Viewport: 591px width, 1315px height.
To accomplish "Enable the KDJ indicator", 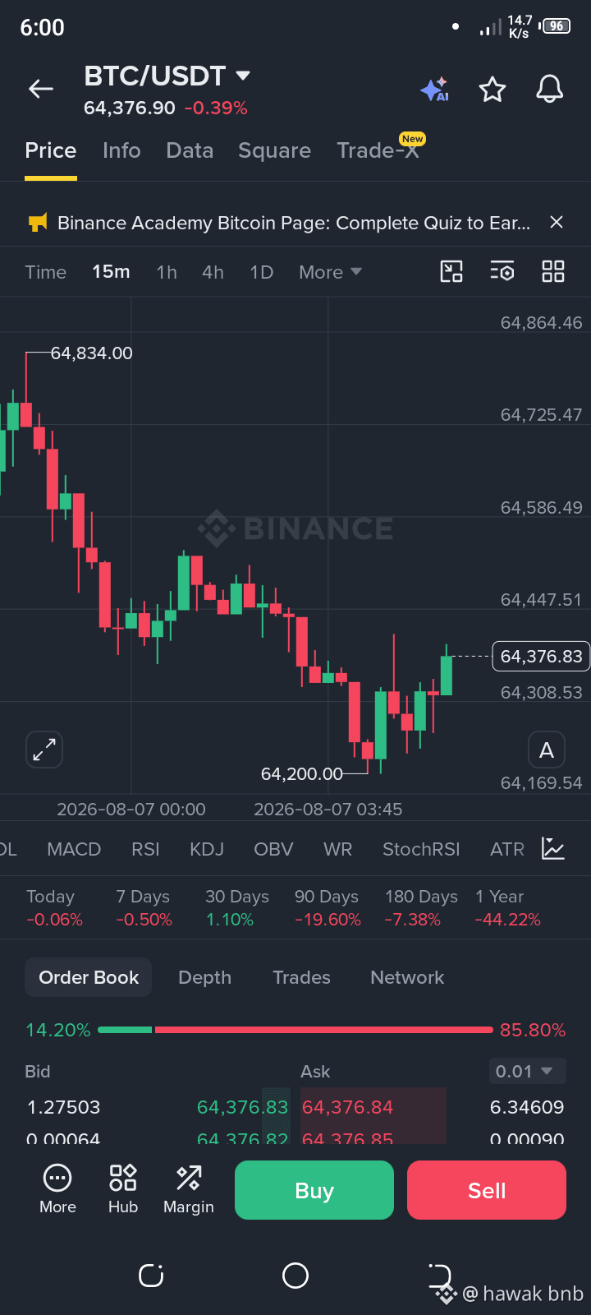I will point(207,849).
